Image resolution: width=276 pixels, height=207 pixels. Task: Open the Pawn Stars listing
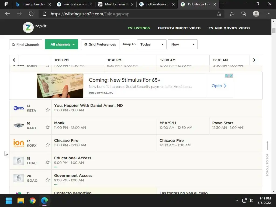coord(236,126)
